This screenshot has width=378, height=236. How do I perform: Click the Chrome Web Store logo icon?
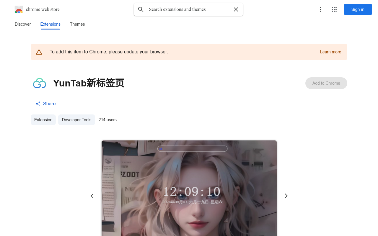(19, 9)
